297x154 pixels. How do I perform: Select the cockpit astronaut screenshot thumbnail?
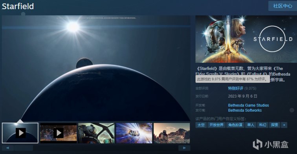coord(96,133)
